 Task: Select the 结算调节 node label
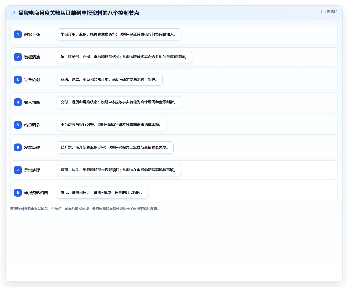pyautogui.click(x=32, y=125)
